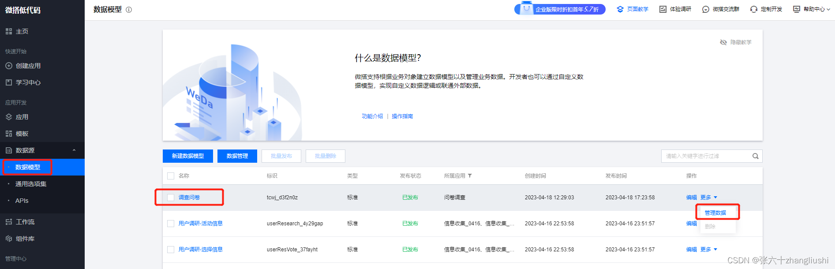The height and width of the screenshot is (269, 835).
Task: Click 已发布 status in 调查问卷 row
Action: pos(410,198)
